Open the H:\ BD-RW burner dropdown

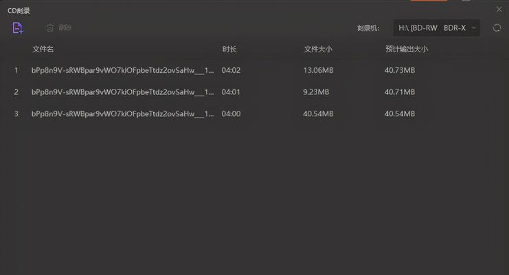pos(437,28)
